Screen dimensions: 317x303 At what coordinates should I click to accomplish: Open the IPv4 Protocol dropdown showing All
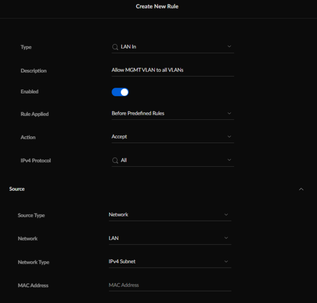172,160
